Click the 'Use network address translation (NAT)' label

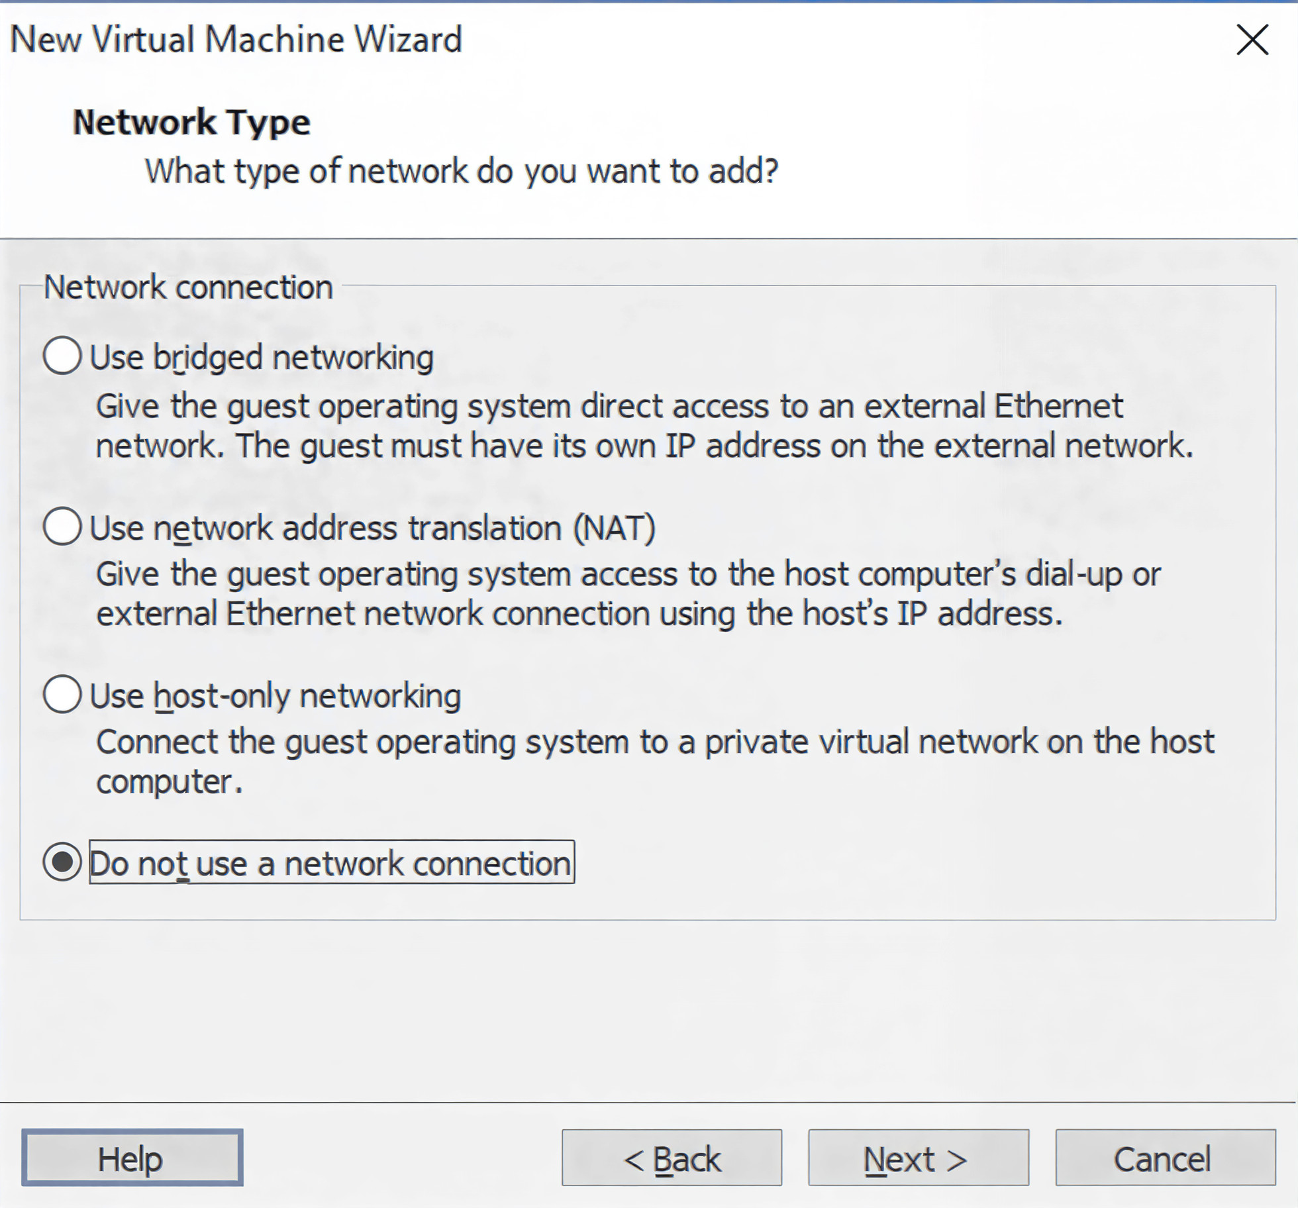[x=372, y=528]
